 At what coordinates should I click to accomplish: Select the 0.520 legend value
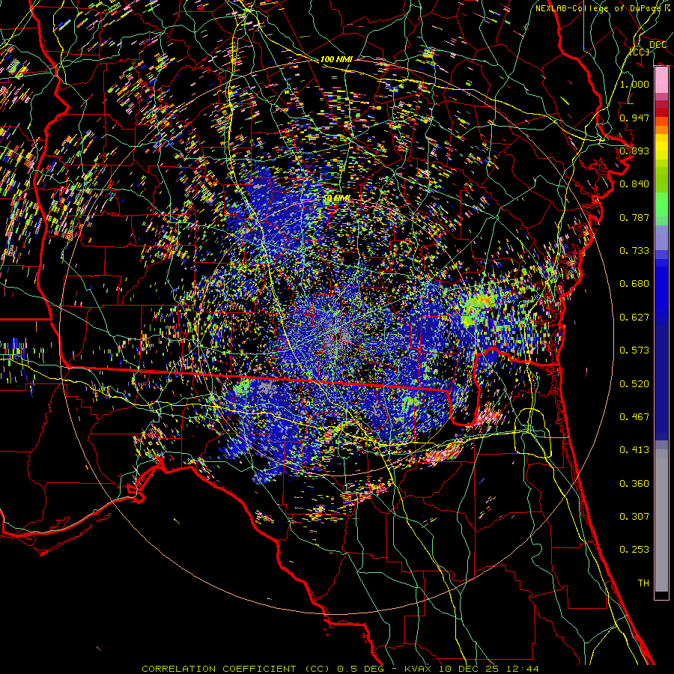click(x=634, y=384)
